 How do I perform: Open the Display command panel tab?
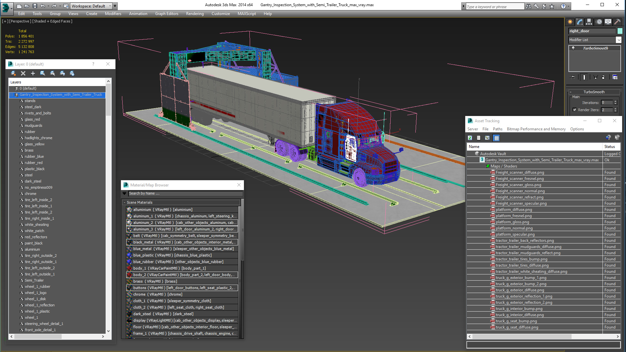click(608, 22)
